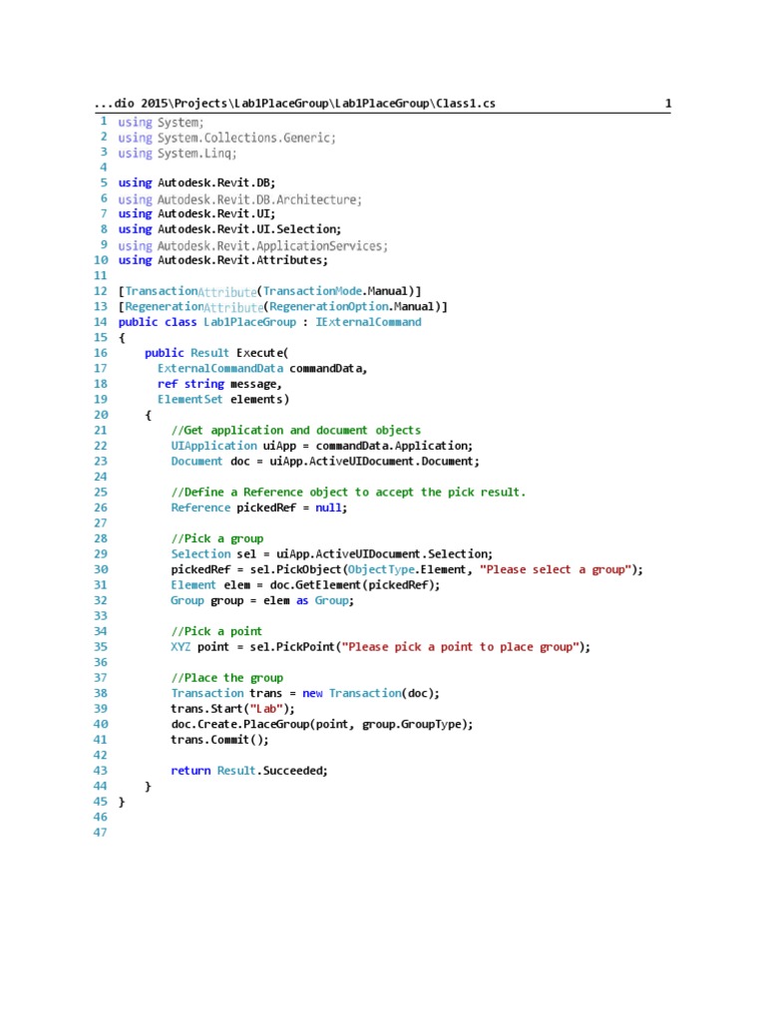The height and width of the screenshot is (1021, 766).
Task: Click the '//Pick a group' comment
Action: click(216, 538)
